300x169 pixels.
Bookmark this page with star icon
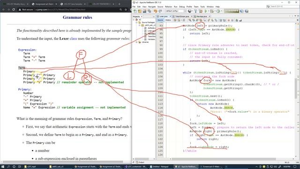click(x=126, y=9)
